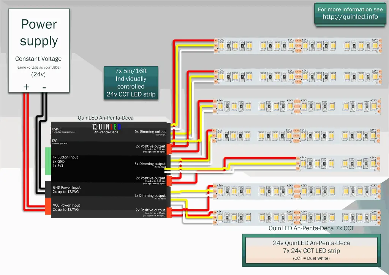This screenshot has width=389, height=275.
Task: Click the "(24v)" power supply rating
Action: tap(38, 74)
